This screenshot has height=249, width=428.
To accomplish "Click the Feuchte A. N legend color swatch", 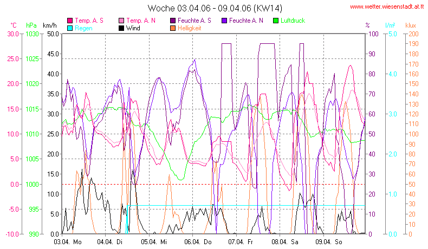I will [x=224, y=21].
